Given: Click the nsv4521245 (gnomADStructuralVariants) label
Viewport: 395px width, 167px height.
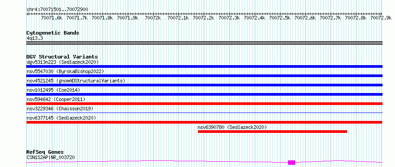Looking at the screenshot, I should pyautogui.click(x=76, y=81).
